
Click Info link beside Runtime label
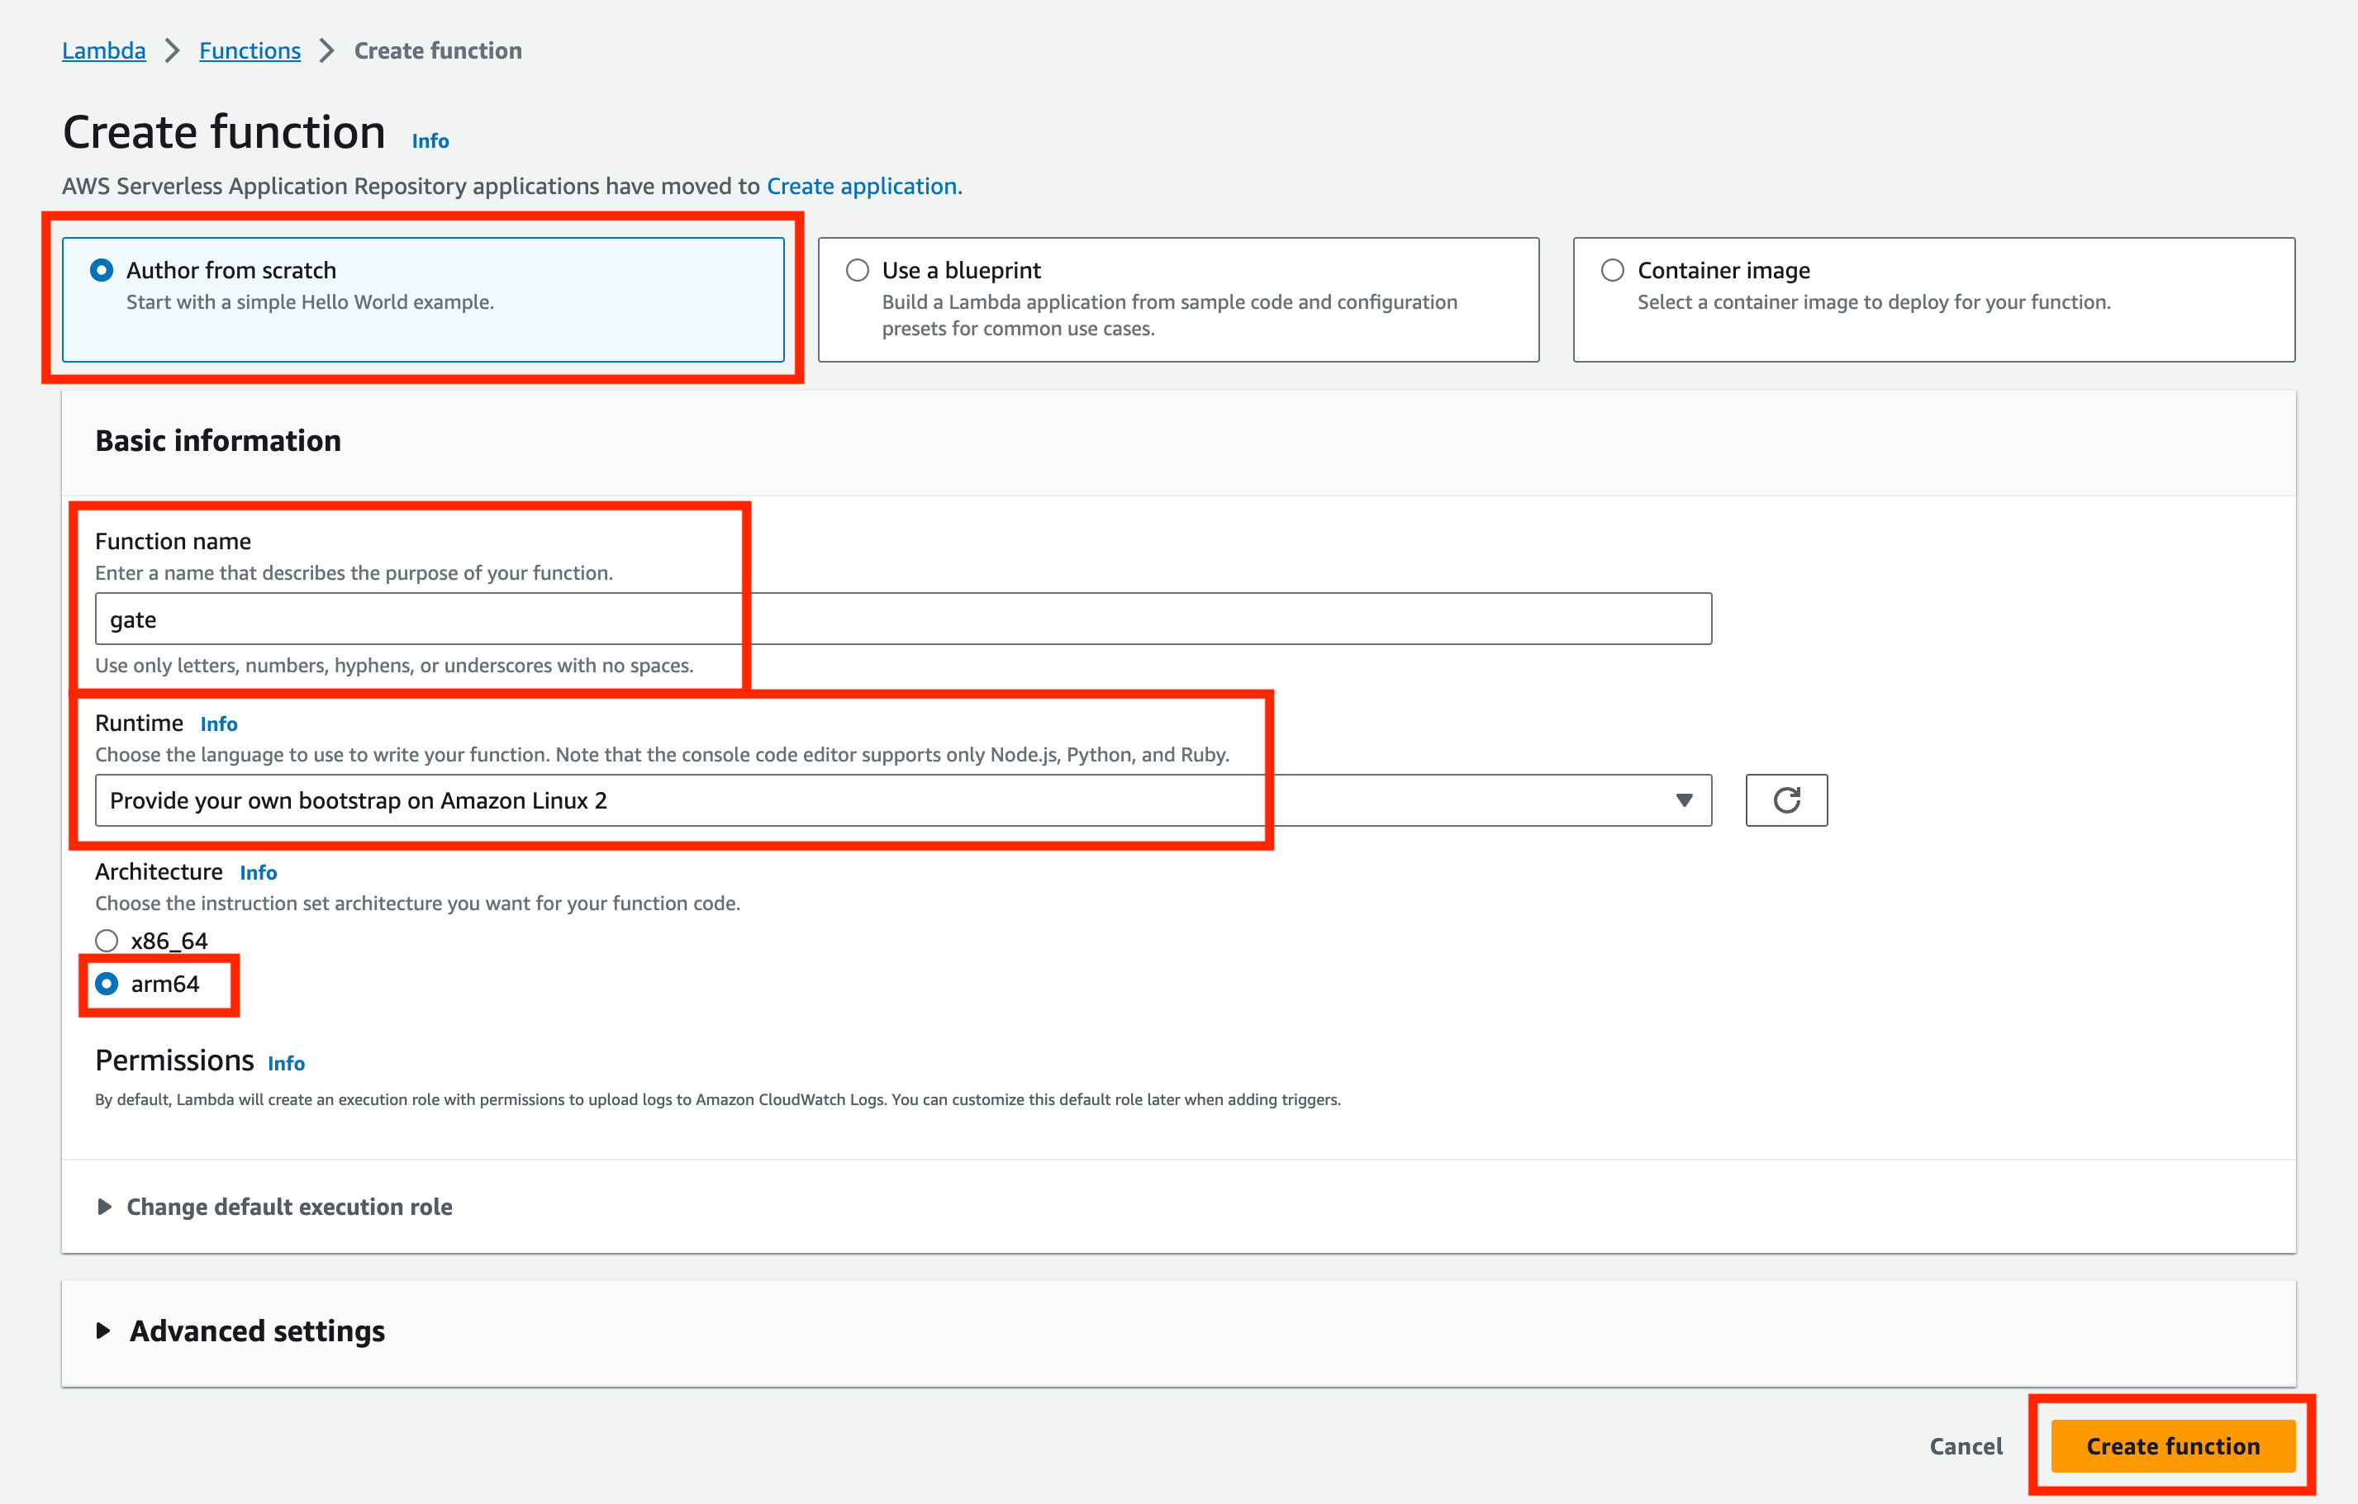pyautogui.click(x=218, y=724)
